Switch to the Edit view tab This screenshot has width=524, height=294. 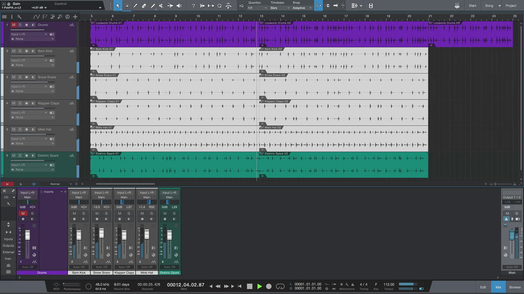[x=483, y=287]
